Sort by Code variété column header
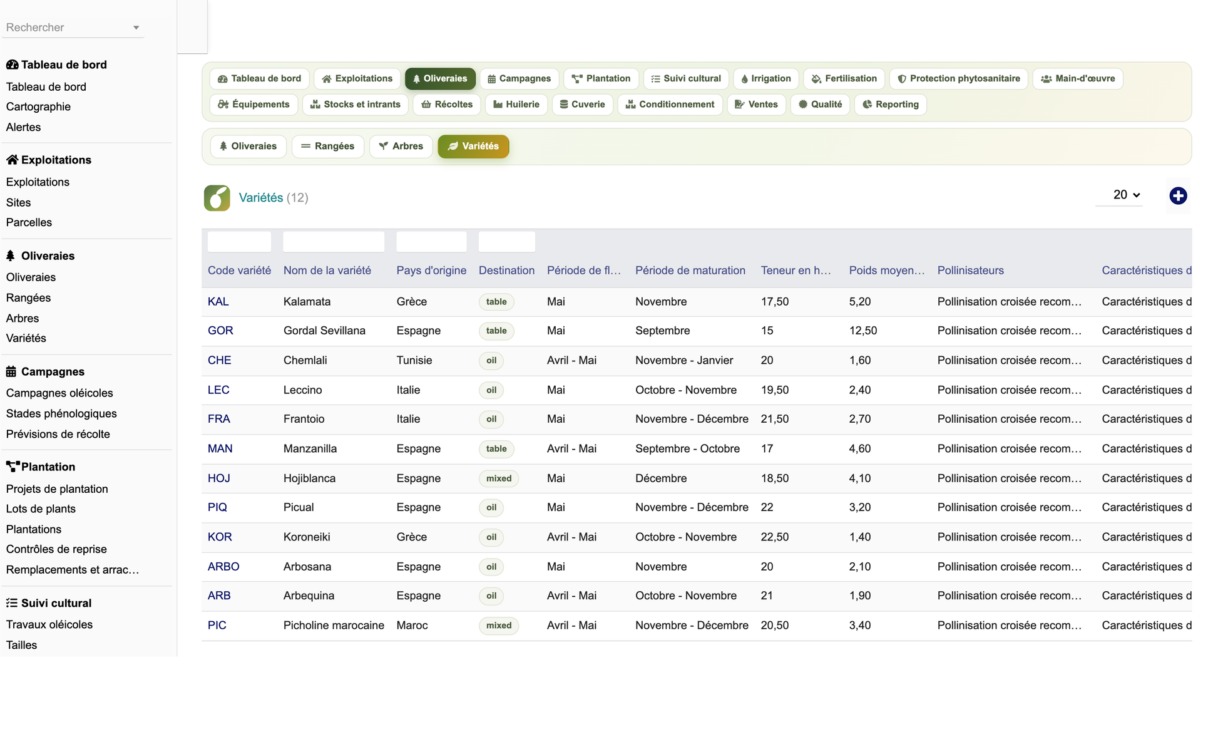This screenshot has height=754, width=1218. [239, 271]
